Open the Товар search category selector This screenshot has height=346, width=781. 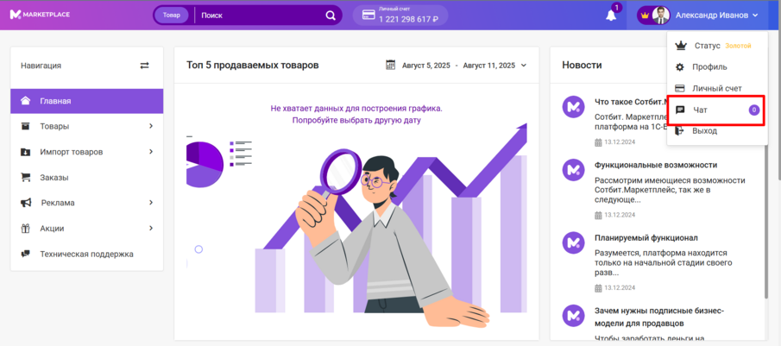click(172, 16)
